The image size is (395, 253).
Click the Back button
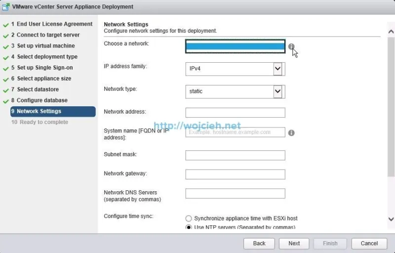coord(259,244)
